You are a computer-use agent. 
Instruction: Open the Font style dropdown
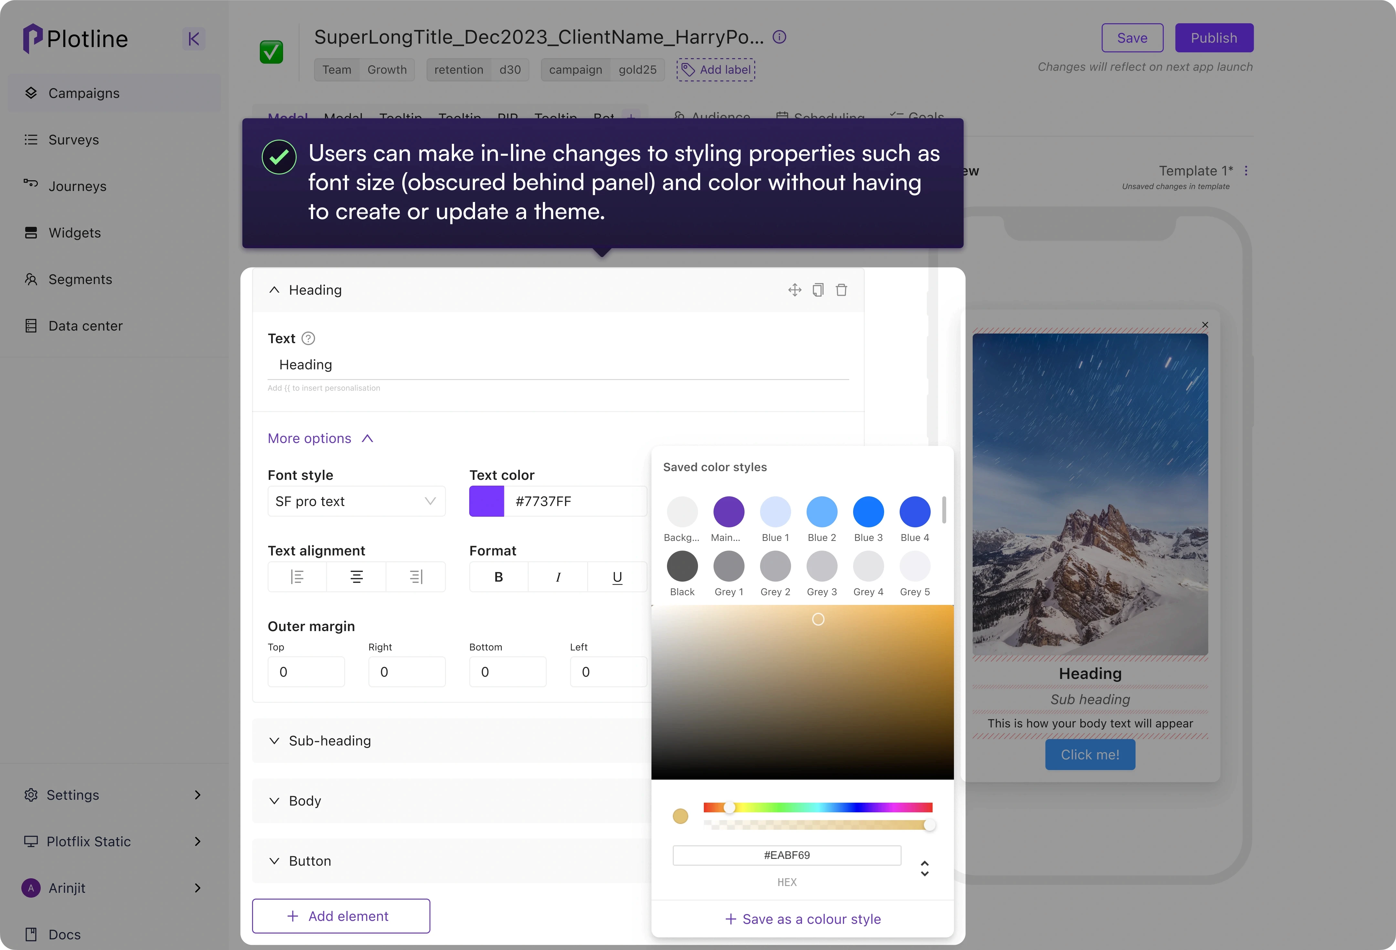point(356,501)
